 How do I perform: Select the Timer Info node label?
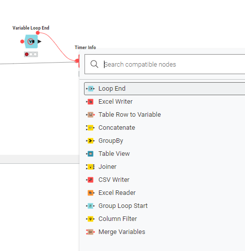click(85, 48)
